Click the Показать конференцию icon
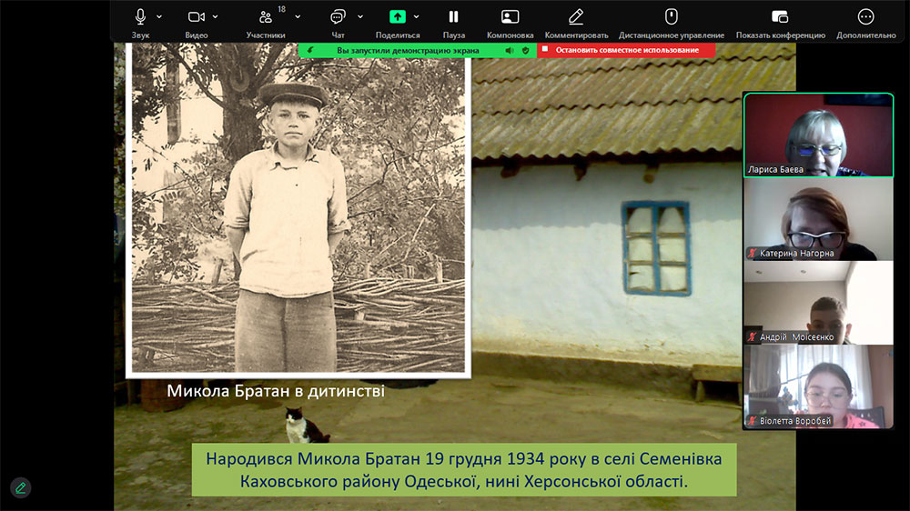Viewport: 910px width, 511px height. point(780,17)
